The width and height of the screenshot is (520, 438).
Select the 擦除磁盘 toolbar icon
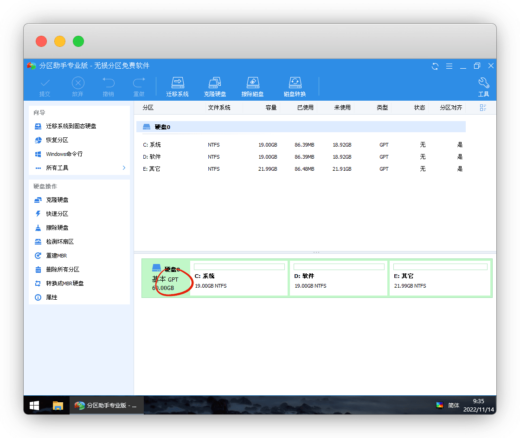(x=252, y=86)
